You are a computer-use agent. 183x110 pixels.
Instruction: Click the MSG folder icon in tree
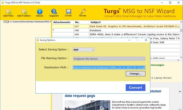pos(8,22)
